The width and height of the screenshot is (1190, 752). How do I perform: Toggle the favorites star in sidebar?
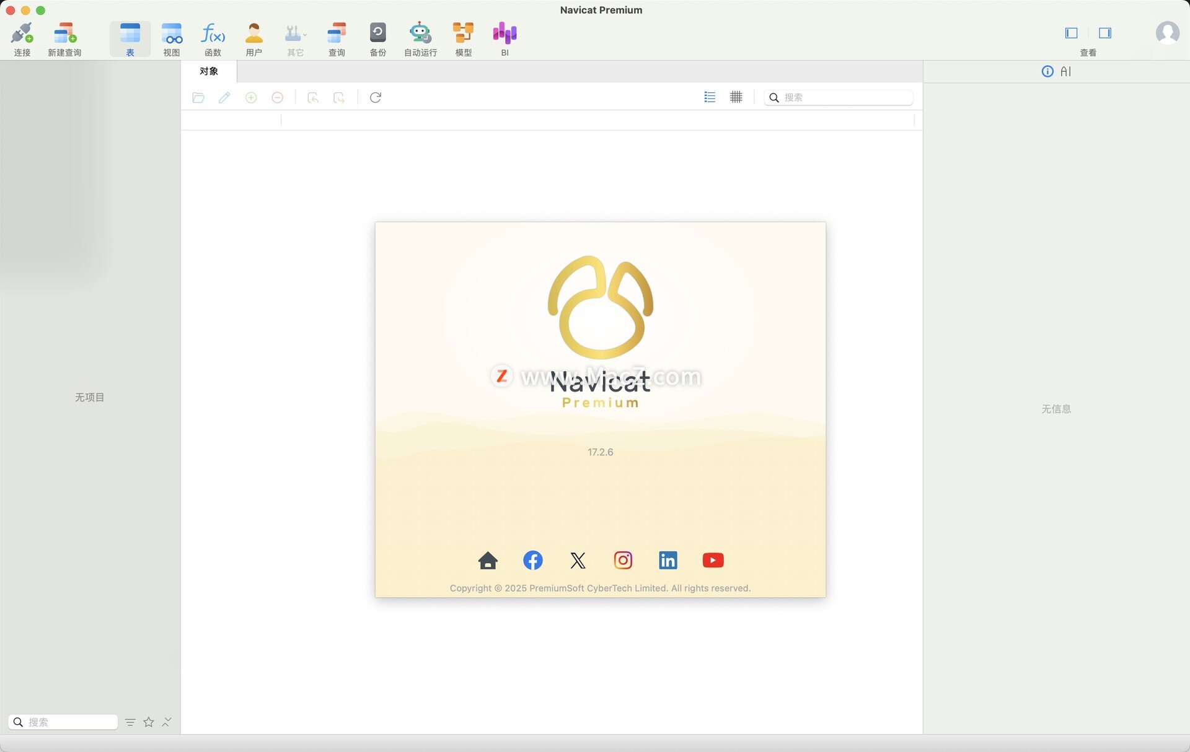149,722
